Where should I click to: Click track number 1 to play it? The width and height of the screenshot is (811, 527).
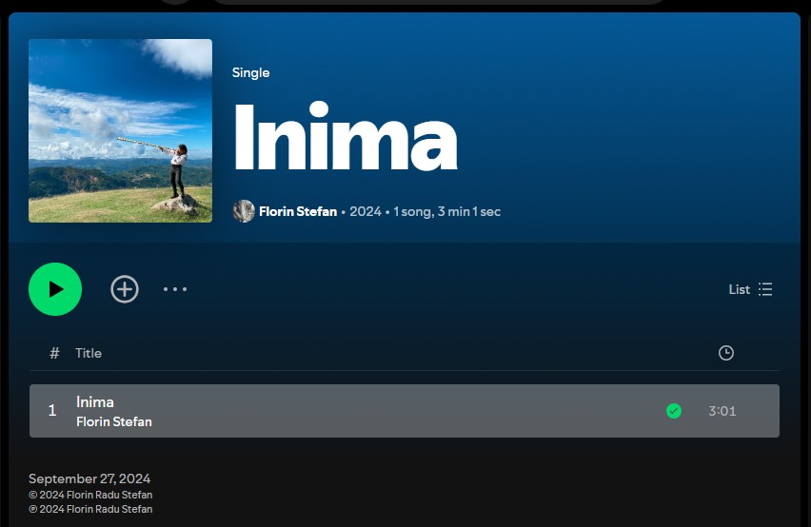click(x=52, y=411)
